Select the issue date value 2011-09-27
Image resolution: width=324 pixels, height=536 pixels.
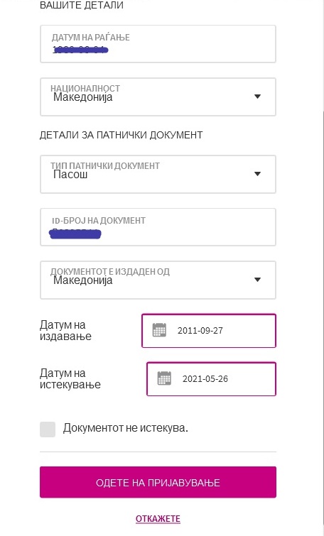[x=200, y=331]
